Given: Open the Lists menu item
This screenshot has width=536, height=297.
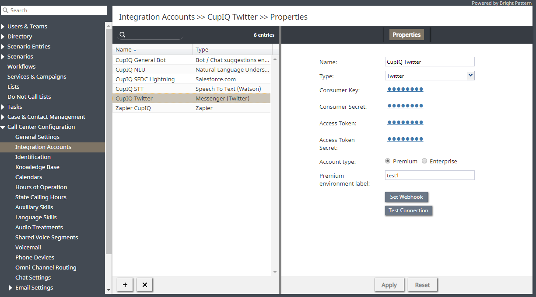Looking at the screenshot, I should pyautogui.click(x=13, y=86).
